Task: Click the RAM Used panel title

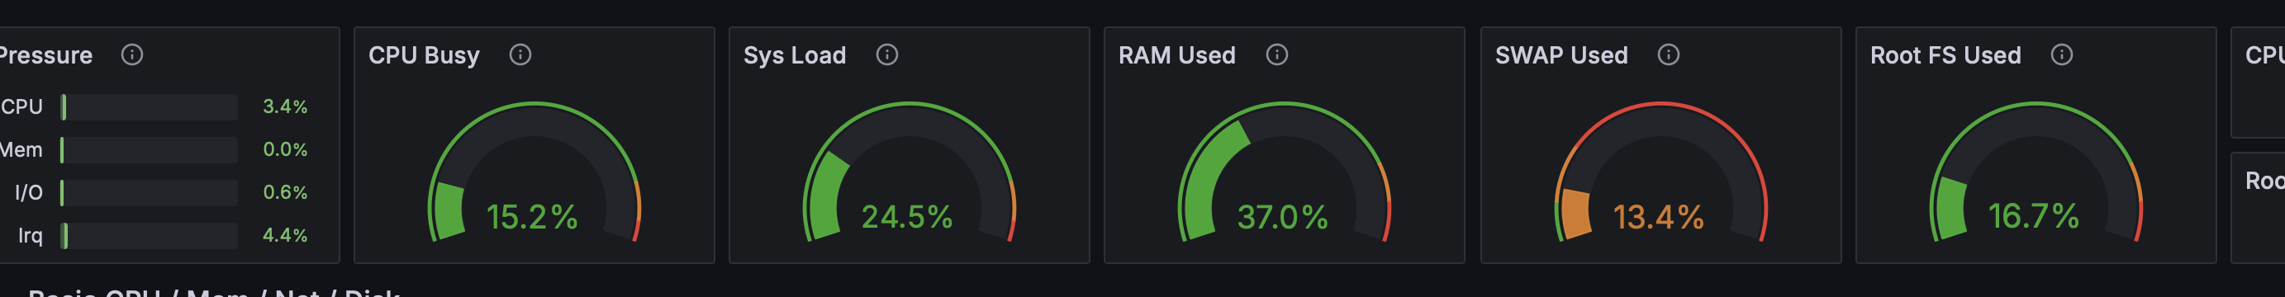Action: (x=1176, y=55)
